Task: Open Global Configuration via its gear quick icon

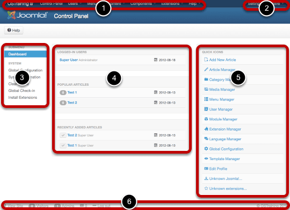Action: 206,149
